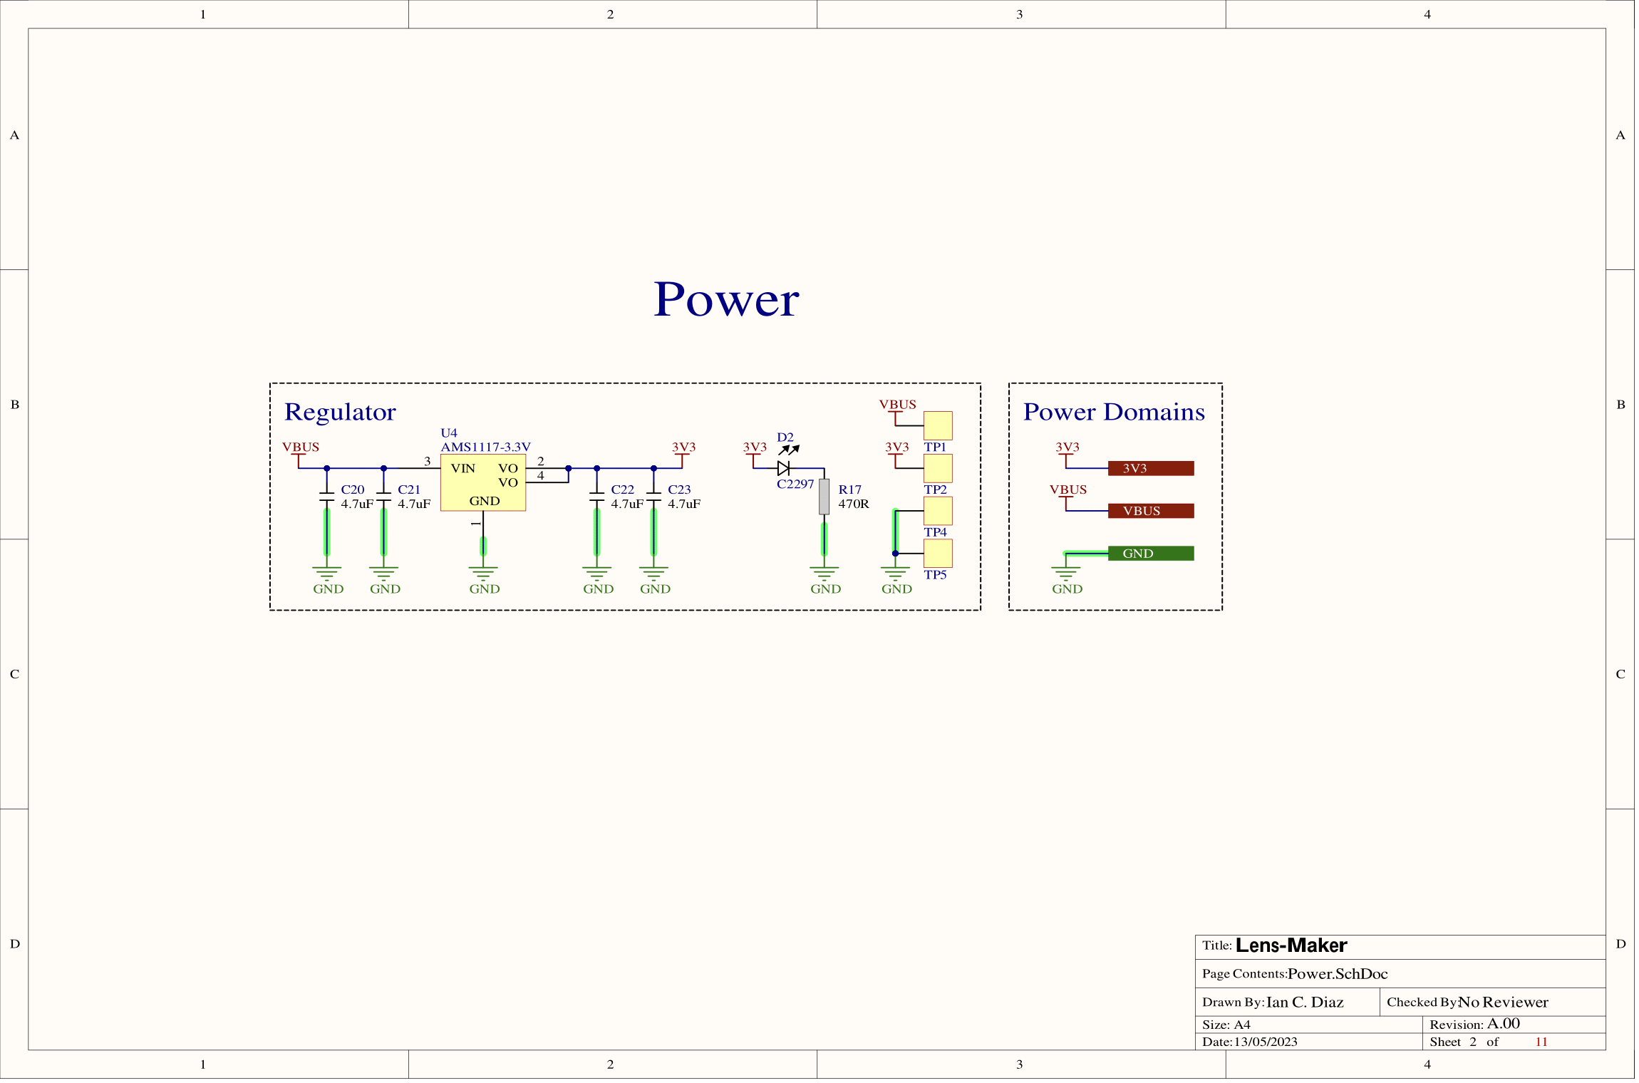Click the Power Domains section heading
1639x1083 pixels.
tap(1114, 412)
